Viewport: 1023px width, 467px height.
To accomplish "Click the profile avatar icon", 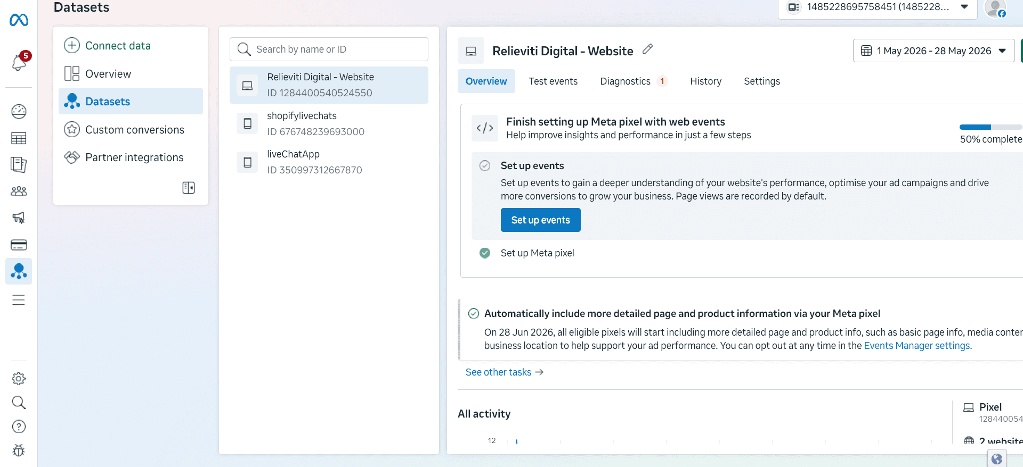I will [995, 8].
